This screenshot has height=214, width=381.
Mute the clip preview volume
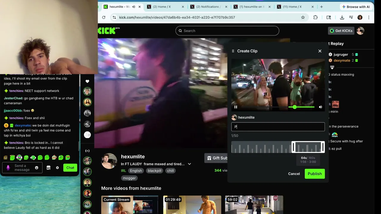tap(321, 107)
